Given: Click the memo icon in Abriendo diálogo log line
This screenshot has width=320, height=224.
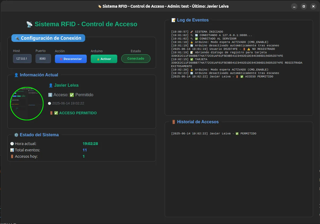Looking at the screenshot, I should pyautogui.click(x=192, y=52).
